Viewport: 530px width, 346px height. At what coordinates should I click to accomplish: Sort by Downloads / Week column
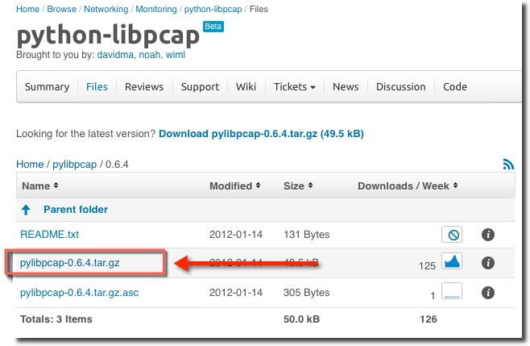408,186
